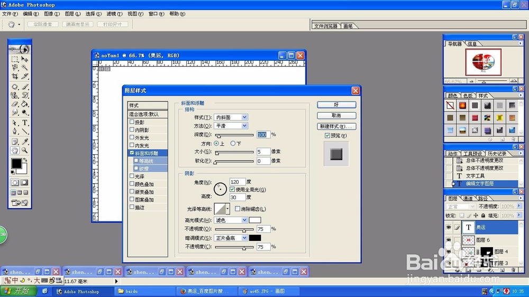The width and height of the screenshot is (529, 297).
Task: Enable the 投影 (Drop Shadow) checkbox
Action: (132, 122)
